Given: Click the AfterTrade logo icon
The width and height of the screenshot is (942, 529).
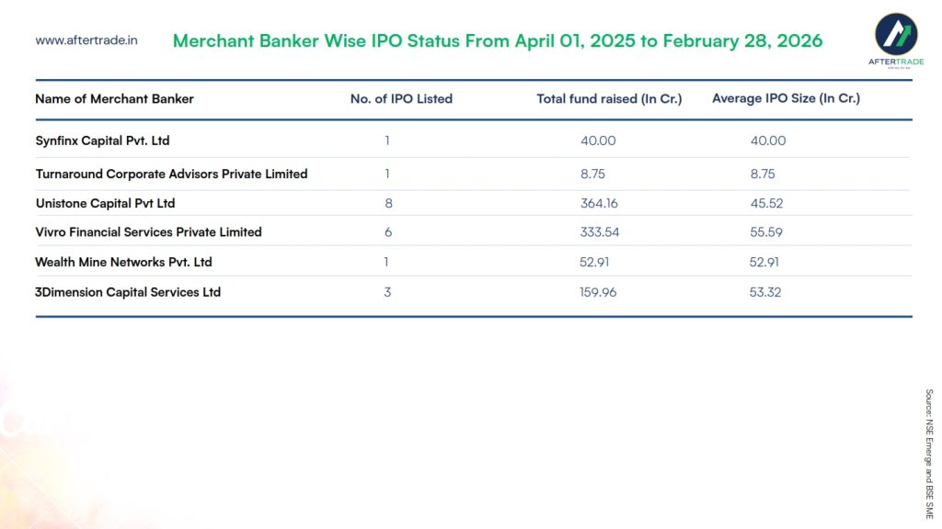Looking at the screenshot, I should [x=894, y=35].
